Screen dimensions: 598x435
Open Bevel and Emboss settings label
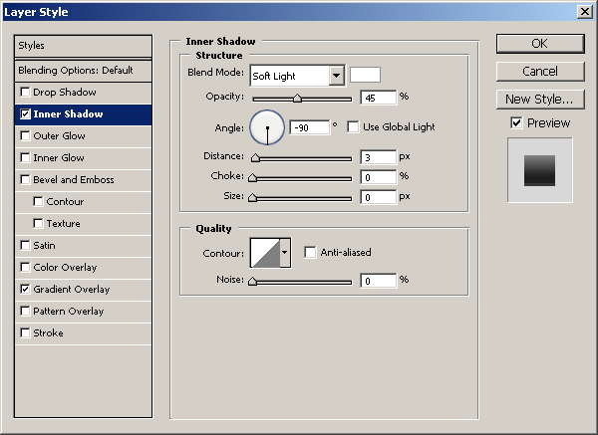[74, 180]
